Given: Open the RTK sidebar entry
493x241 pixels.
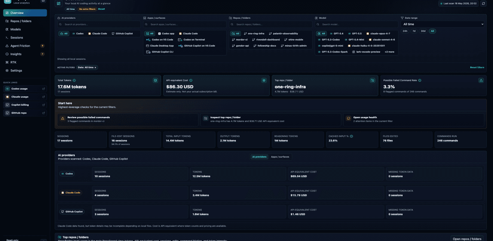Looking at the screenshot, I should (25, 62).
